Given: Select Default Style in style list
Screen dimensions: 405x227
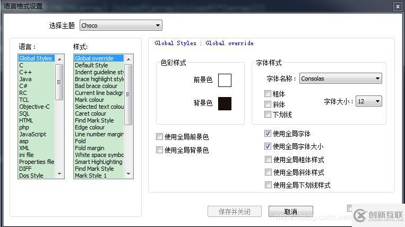Looking at the screenshot, I should [x=99, y=65].
